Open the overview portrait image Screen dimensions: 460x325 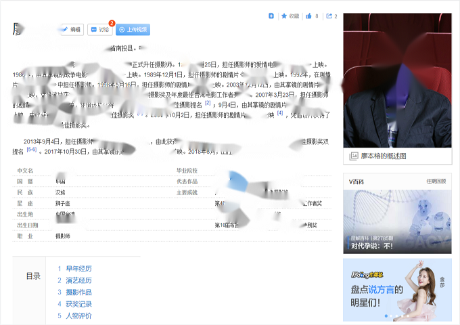click(x=397, y=80)
